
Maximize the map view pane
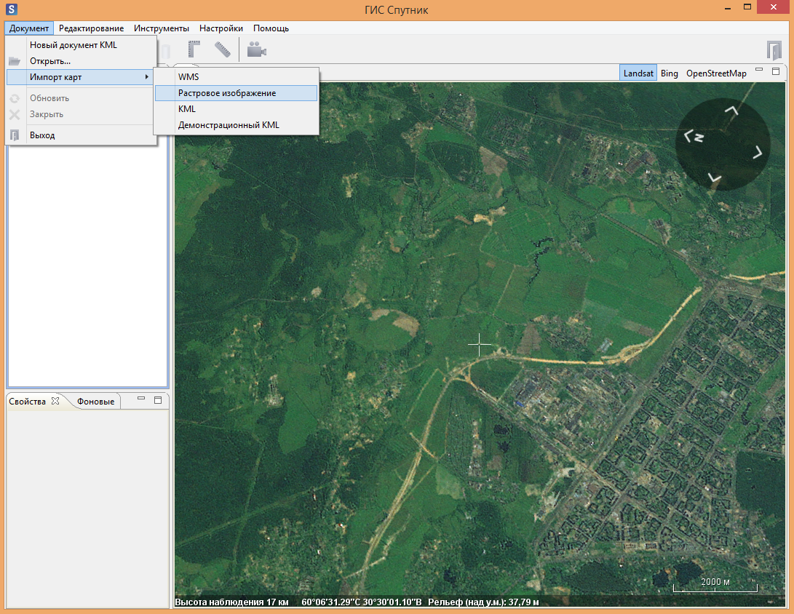point(776,71)
